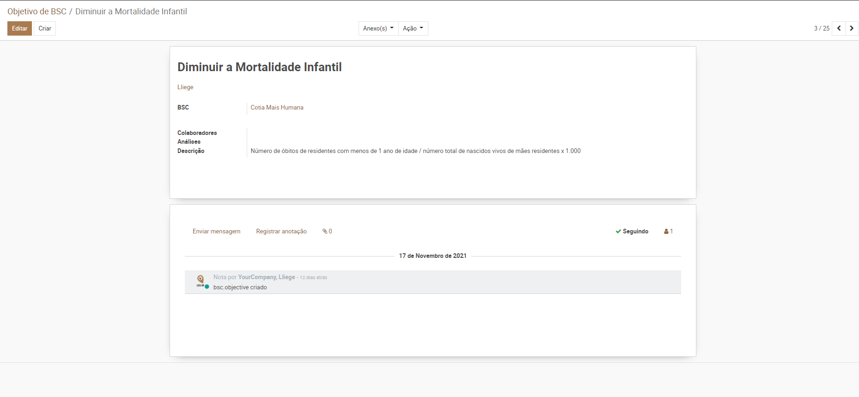Viewport: 859px width, 397px height.
Task: Open the Cotia Mais Humana BSC link
Action: 277,108
